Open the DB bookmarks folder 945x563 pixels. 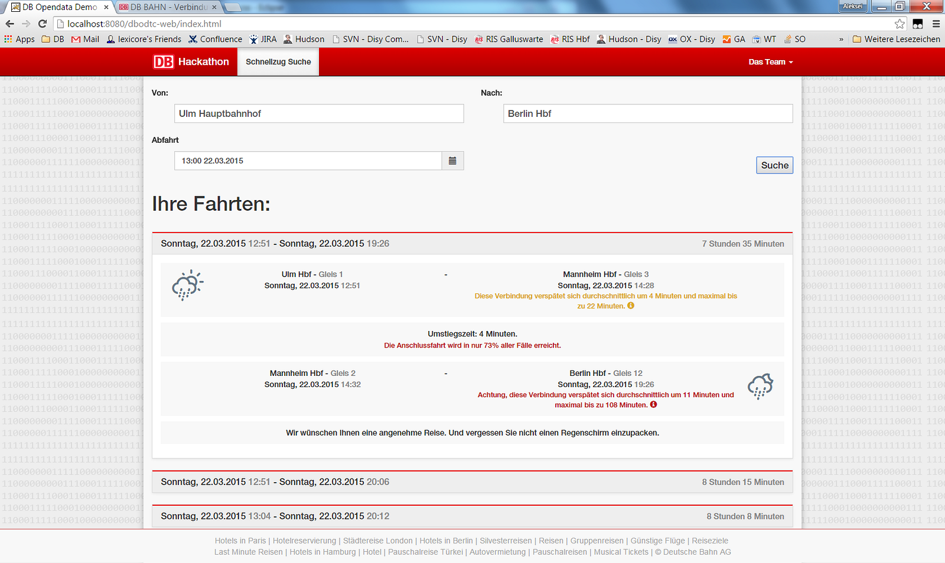pyautogui.click(x=53, y=39)
